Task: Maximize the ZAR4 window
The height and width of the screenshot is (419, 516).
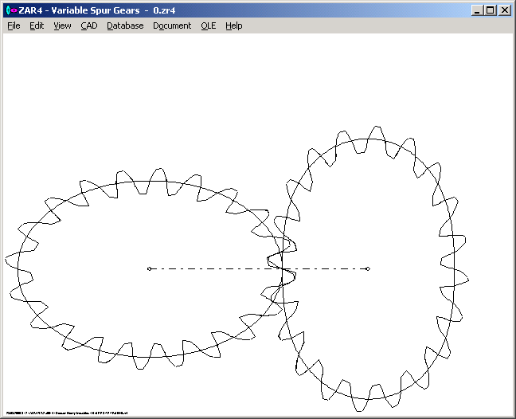Action: coord(490,10)
